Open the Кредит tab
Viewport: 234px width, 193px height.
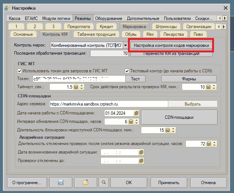[x=106, y=27]
